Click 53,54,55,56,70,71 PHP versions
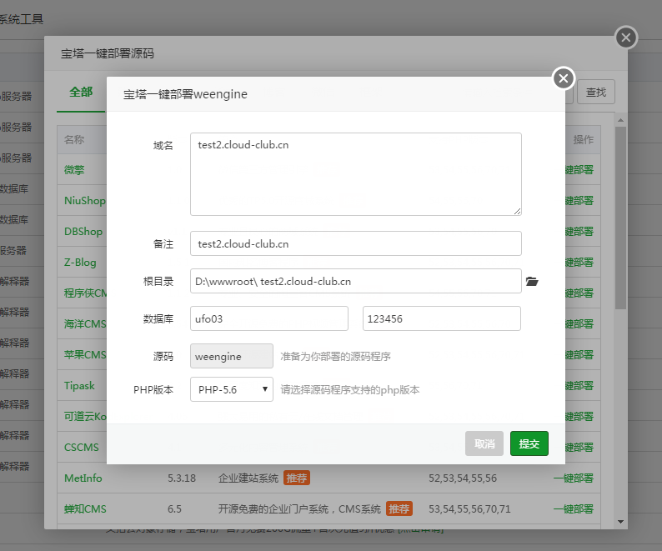Viewport: 662px width, 551px height. 469,508
